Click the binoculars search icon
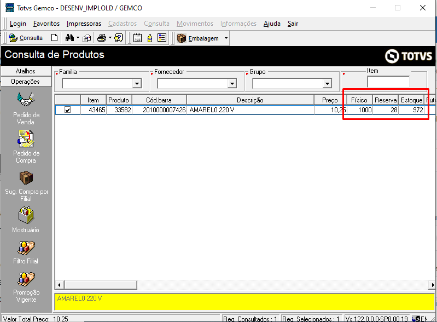Viewport: 437px width, 322px height. (69, 38)
